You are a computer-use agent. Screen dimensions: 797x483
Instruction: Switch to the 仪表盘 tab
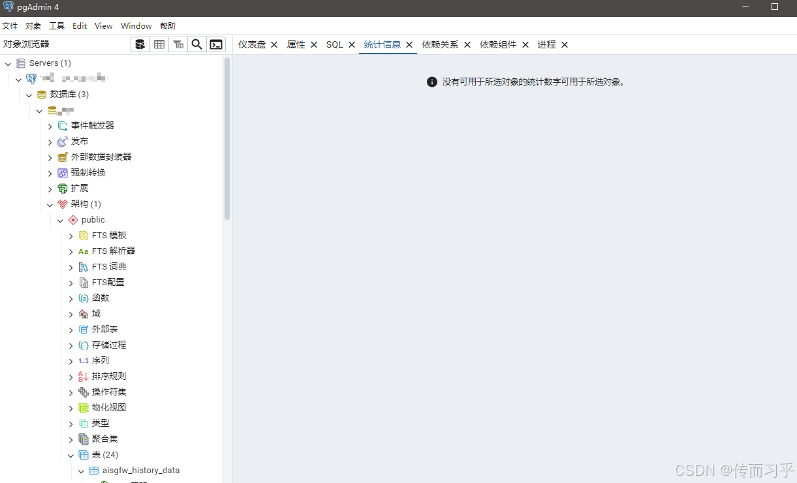(x=252, y=44)
